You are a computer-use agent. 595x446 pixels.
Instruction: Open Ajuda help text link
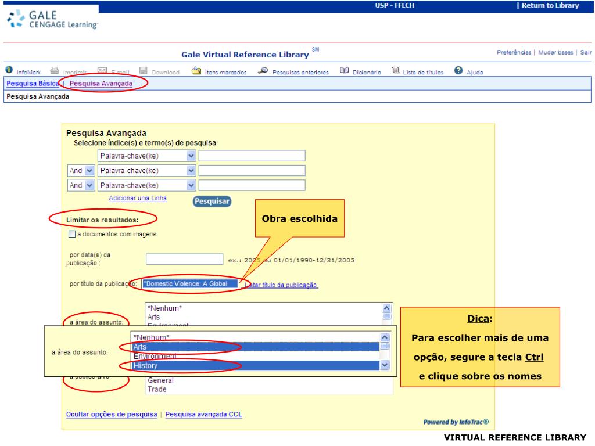475,72
